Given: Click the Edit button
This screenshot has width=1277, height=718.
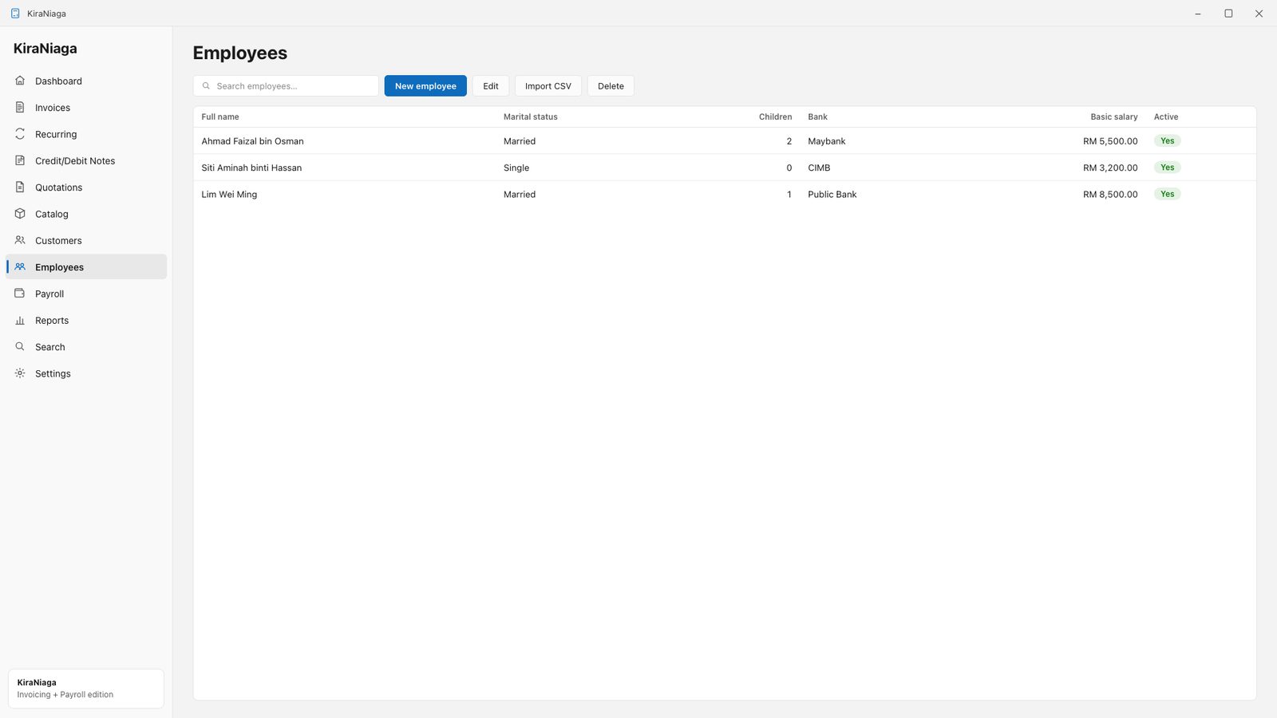Looking at the screenshot, I should pos(491,86).
